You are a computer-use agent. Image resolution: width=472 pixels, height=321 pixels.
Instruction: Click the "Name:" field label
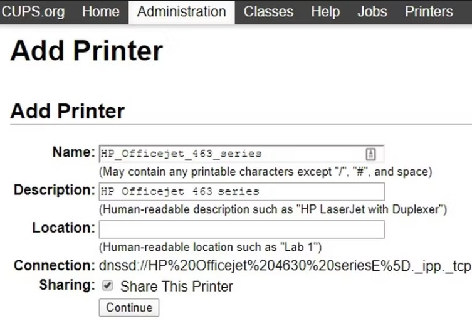pos(74,152)
